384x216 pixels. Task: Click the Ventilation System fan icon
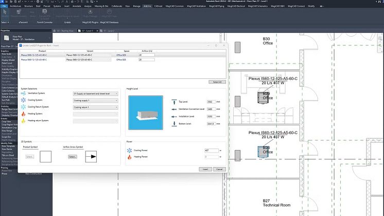23,93
